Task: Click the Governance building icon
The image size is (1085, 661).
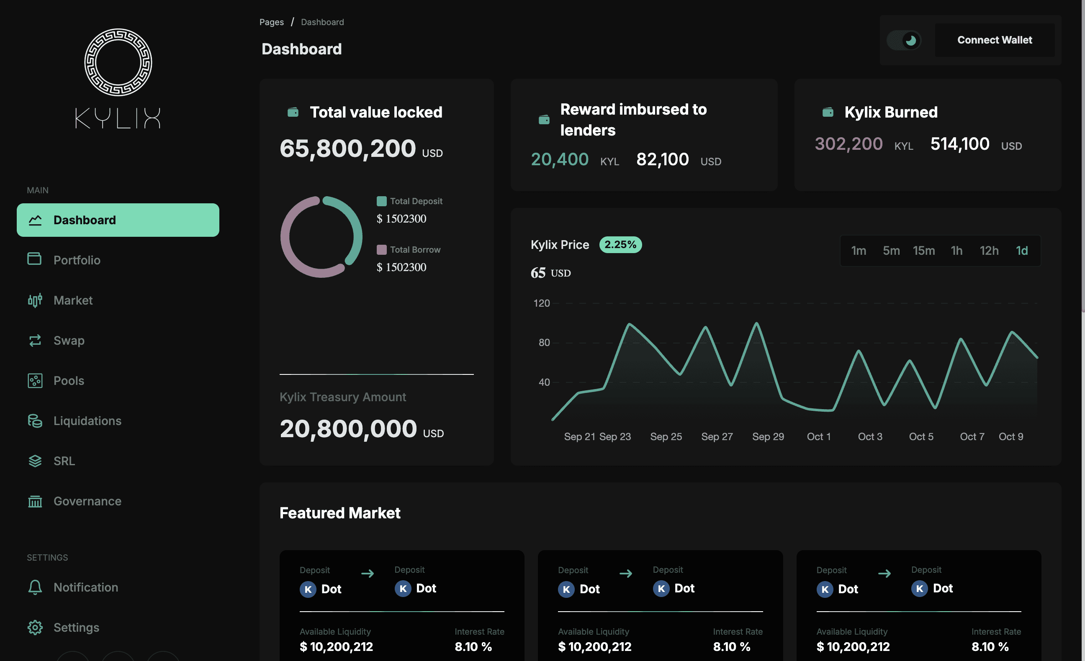Action: (35, 501)
